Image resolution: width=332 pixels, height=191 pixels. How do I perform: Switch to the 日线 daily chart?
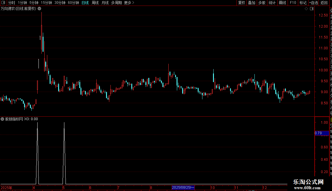point(85,3)
